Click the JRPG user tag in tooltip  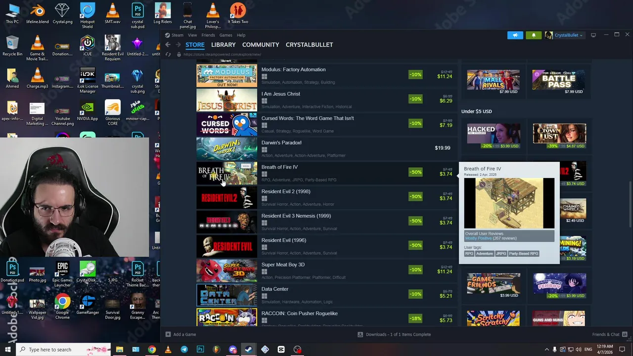click(501, 254)
